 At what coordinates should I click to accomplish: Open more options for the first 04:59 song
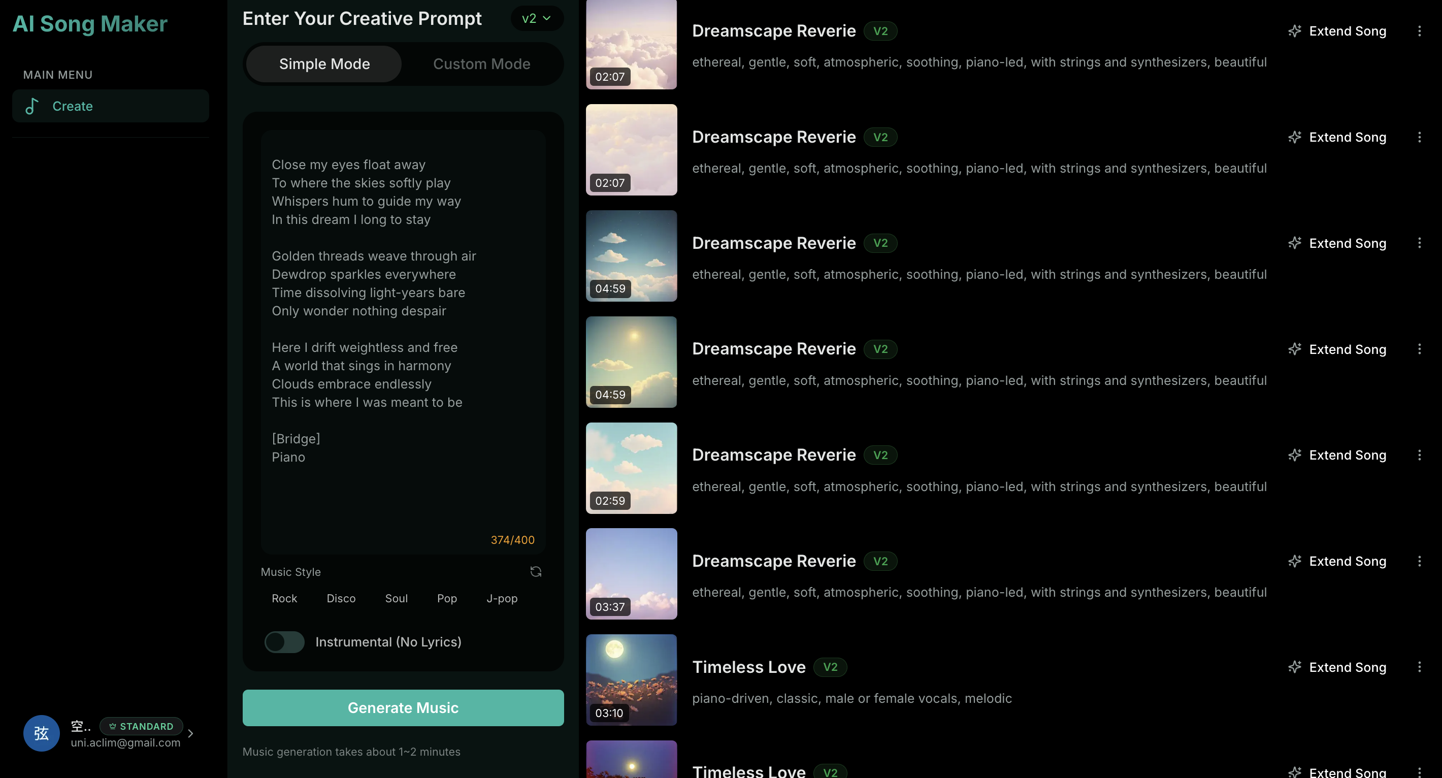(x=1419, y=243)
